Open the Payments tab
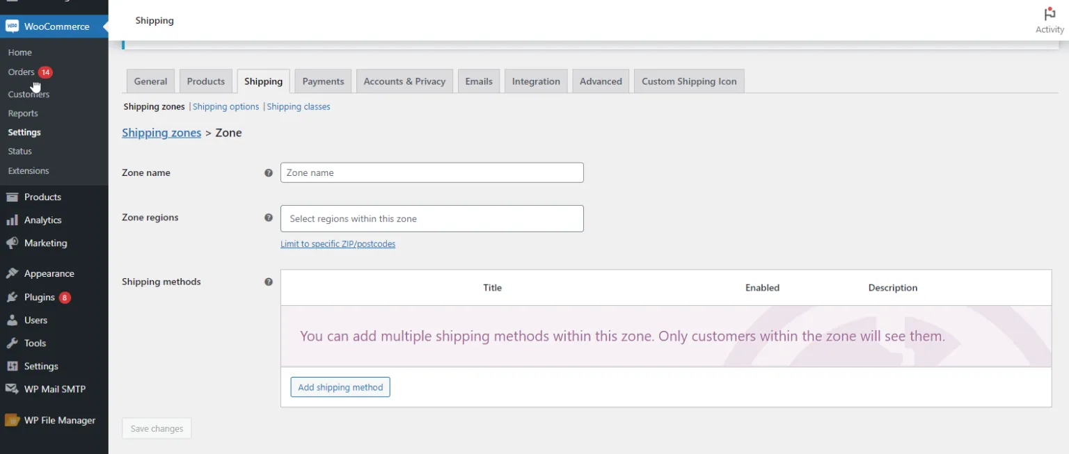Screen dimensions: 1069x454 click(x=323, y=81)
